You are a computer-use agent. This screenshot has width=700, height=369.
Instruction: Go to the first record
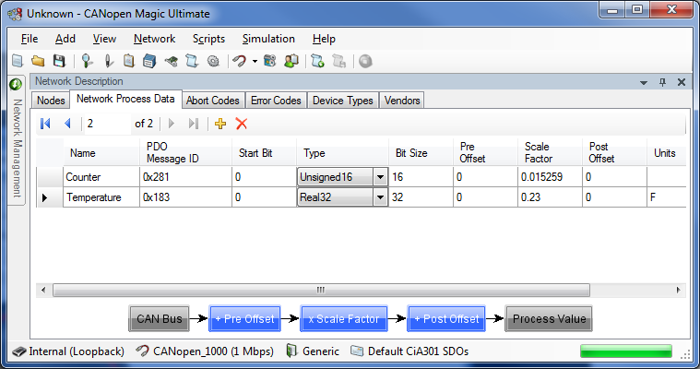click(45, 124)
